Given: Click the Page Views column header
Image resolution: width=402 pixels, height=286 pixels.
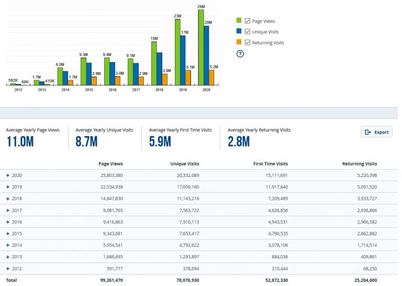Looking at the screenshot, I should 110,164.
